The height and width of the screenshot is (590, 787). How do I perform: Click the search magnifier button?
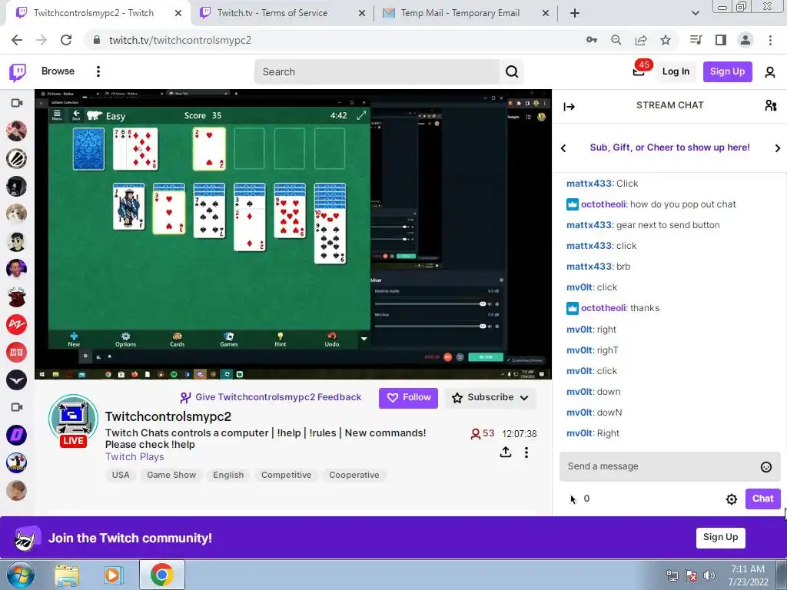512,71
